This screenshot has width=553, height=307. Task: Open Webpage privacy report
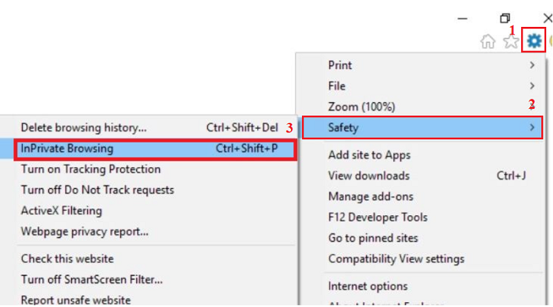(84, 231)
